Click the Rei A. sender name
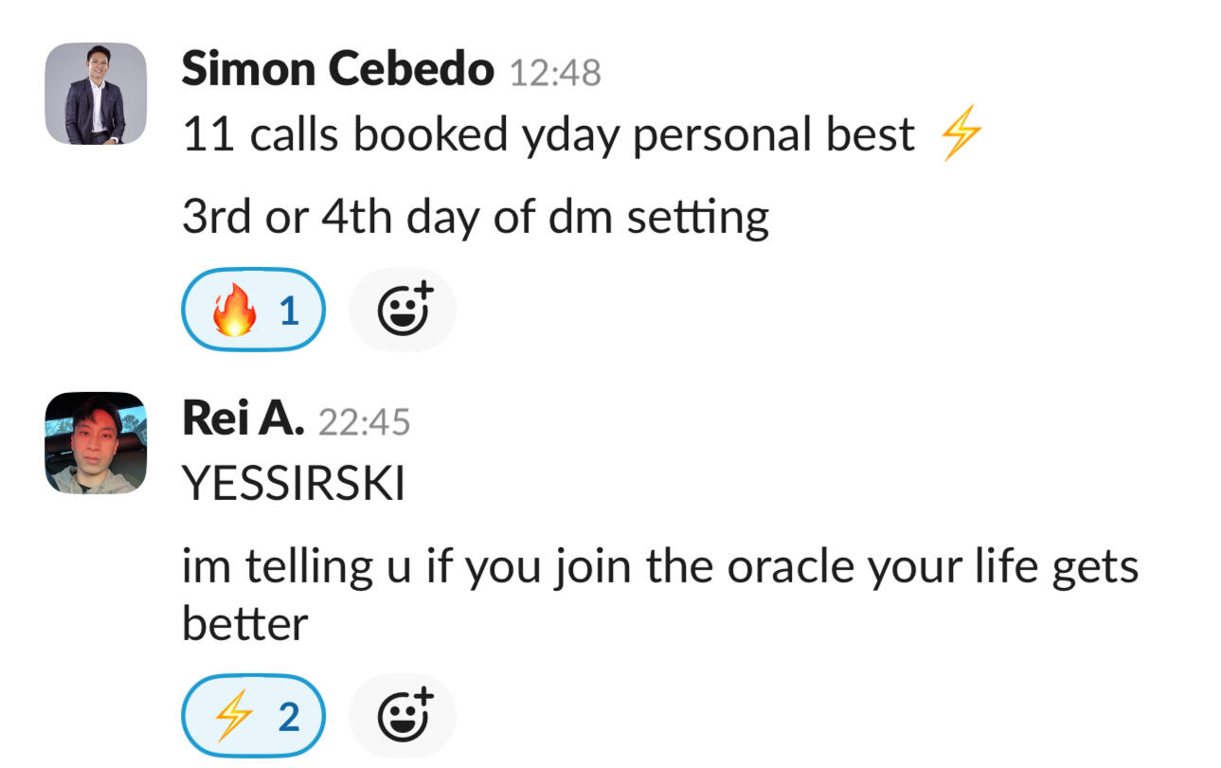This screenshot has height=768, width=1221. [x=242, y=420]
